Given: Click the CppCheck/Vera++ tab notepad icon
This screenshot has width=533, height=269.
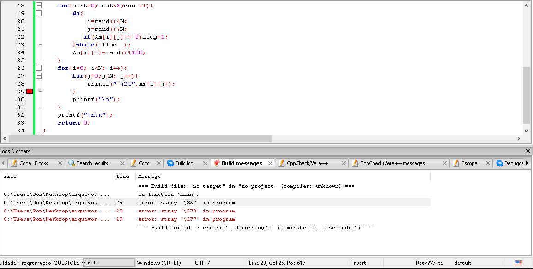Looking at the screenshot, I should coord(281,163).
